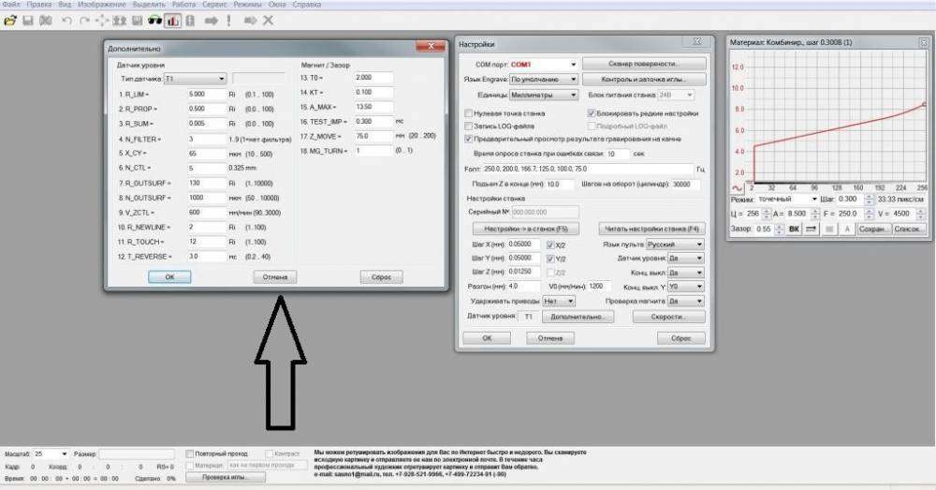Toggle the Запись LOG-файла checkbox
936x490 pixels.
[x=469, y=125]
